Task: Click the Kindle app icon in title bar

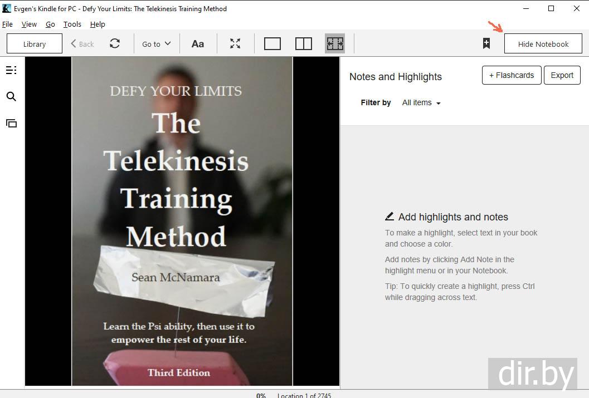Action: (7, 8)
